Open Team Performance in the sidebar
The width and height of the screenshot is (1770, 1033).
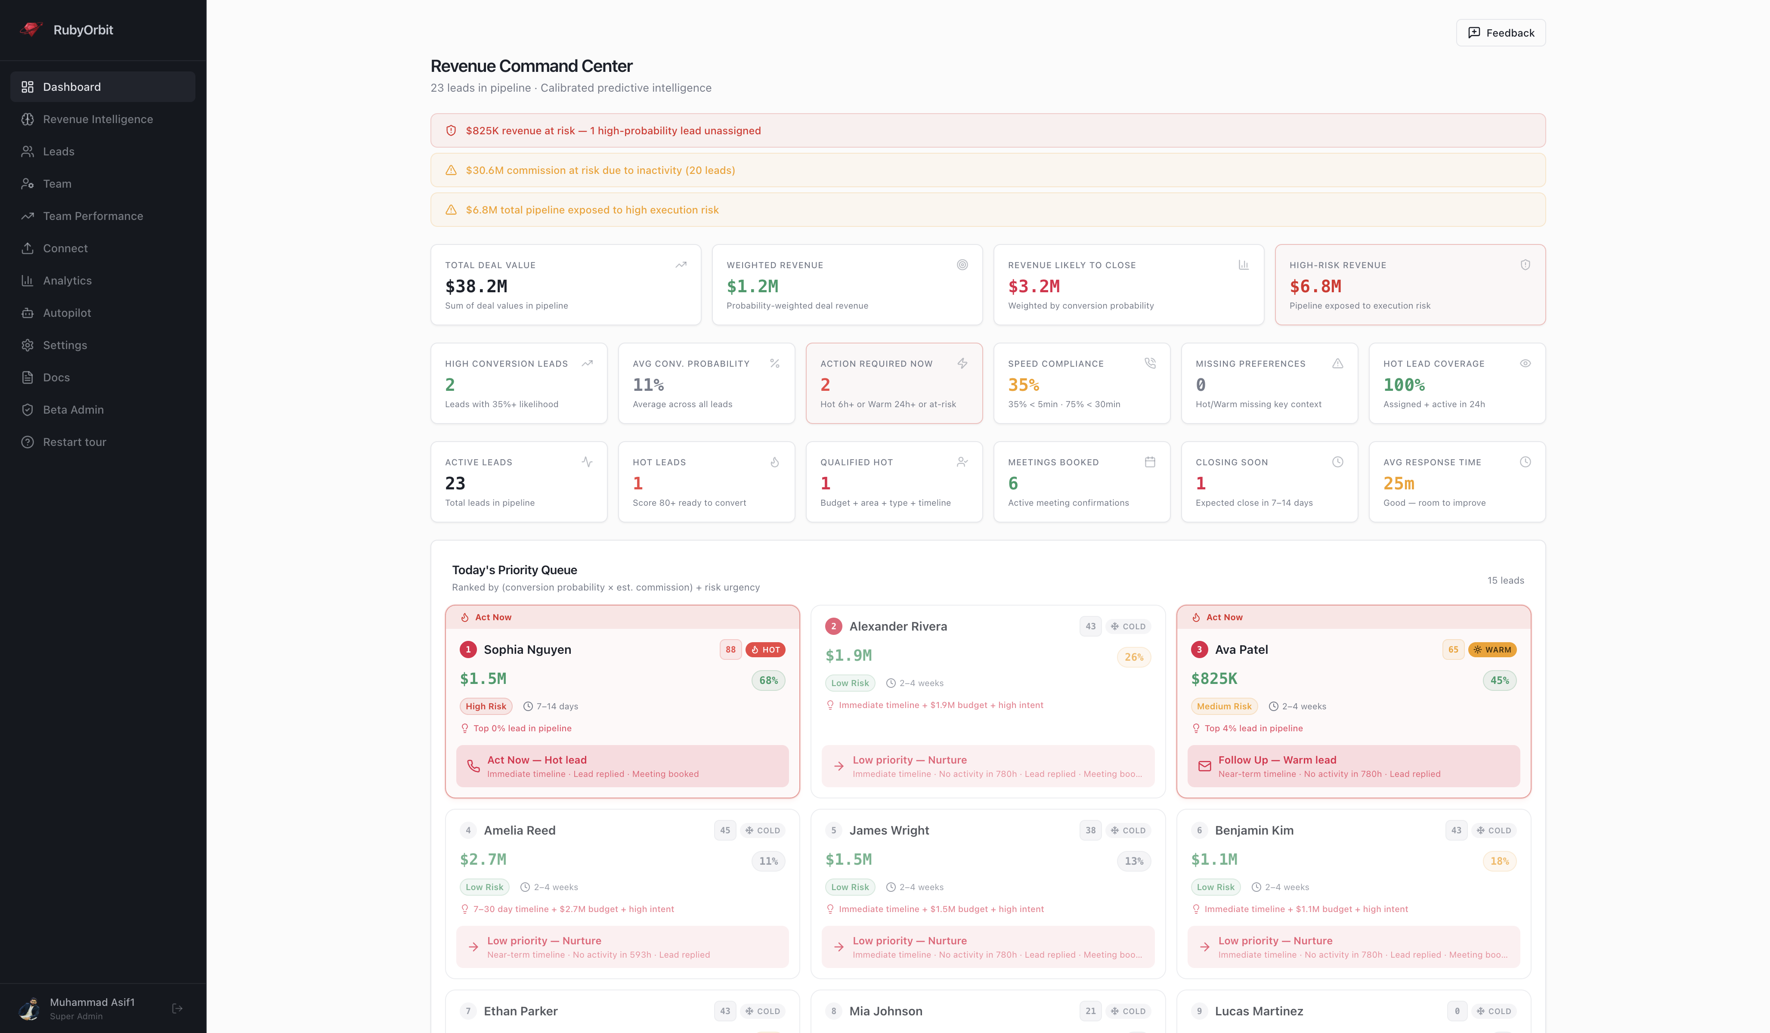(x=102, y=216)
